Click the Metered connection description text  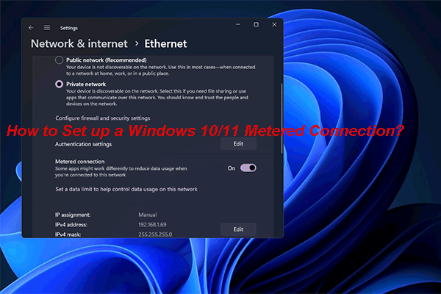coord(121,171)
